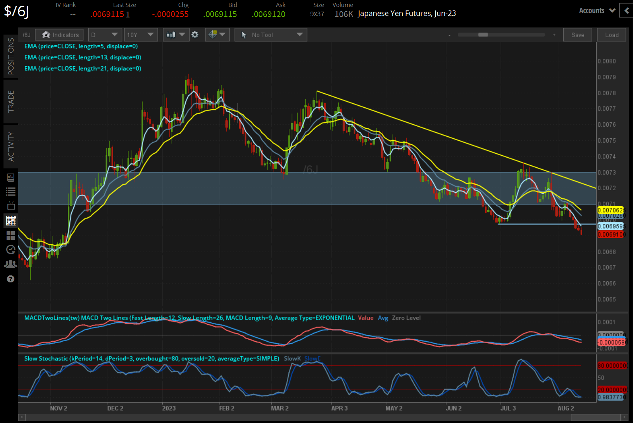This screenshot has height=423, width=633.
Task: Open the No Tool drawing dropdown
Action: [x=271, y=34]
